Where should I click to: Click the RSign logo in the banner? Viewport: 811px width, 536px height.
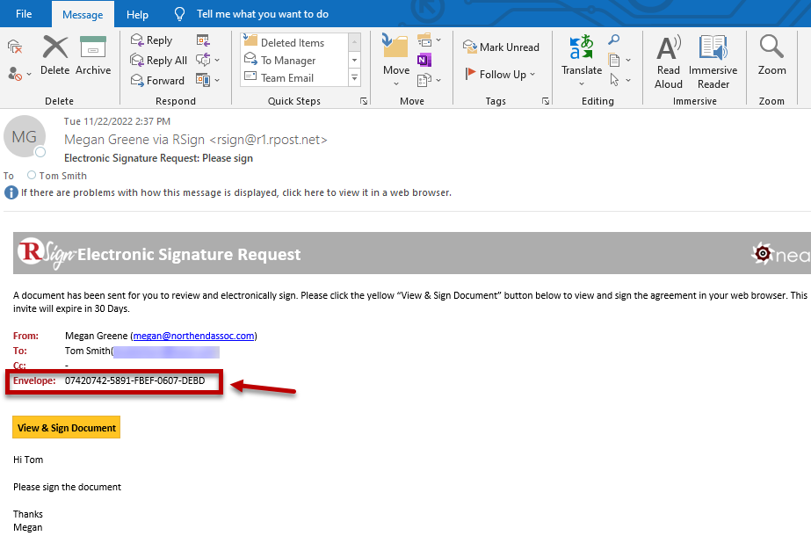click(x=47, y=253)
